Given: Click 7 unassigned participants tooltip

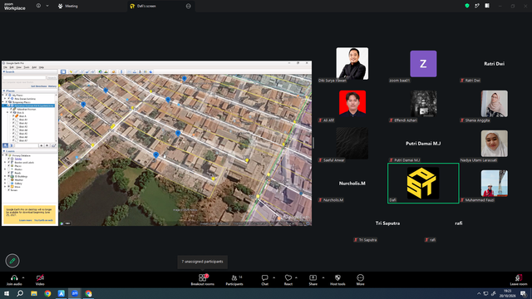Looking at the screenshot, I should (x=203, y=262).
